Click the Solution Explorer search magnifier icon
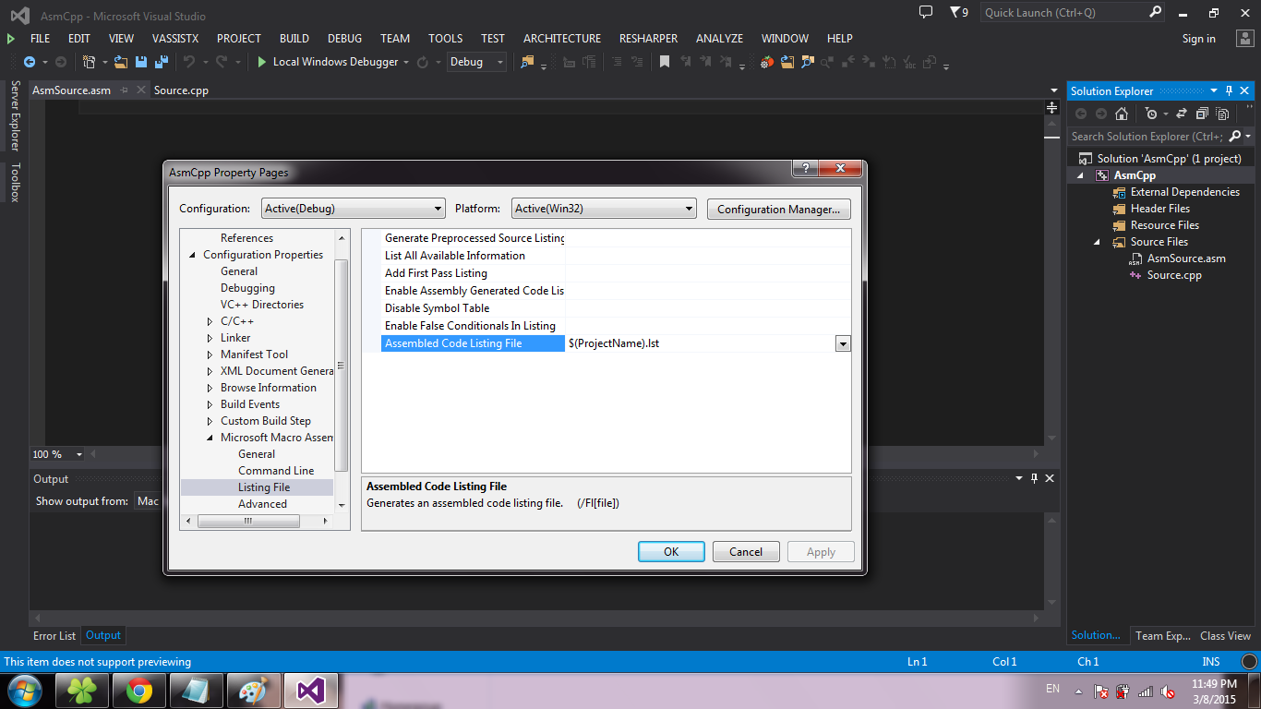The image size is (1261, 709). point(1235,136)
